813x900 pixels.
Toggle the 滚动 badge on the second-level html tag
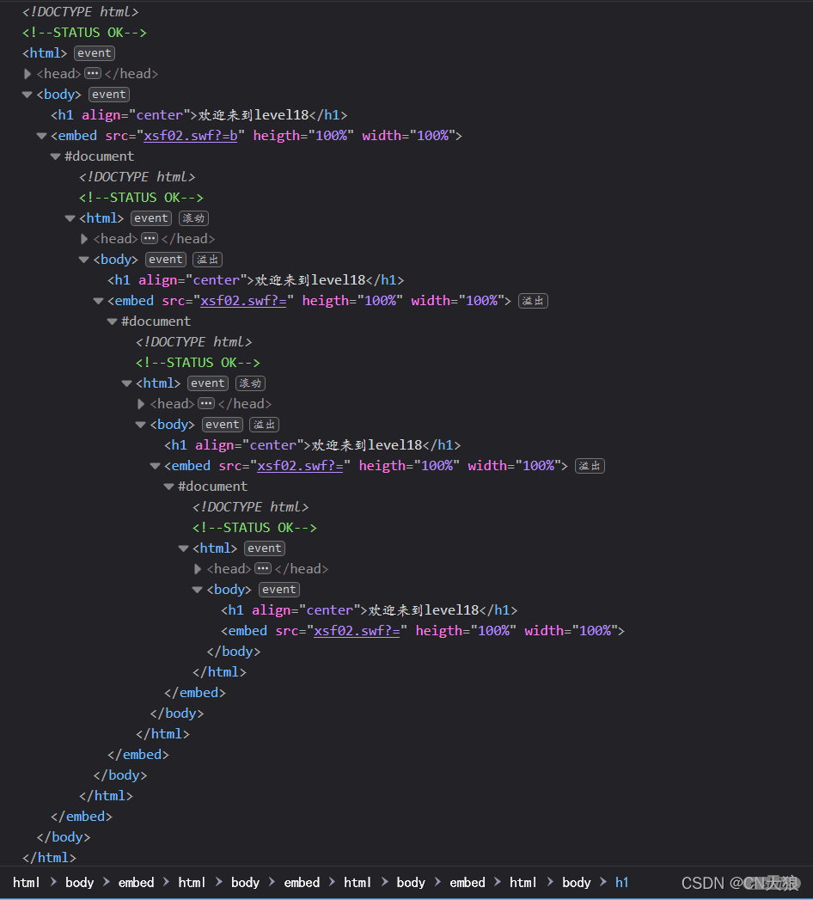[193, 218]
